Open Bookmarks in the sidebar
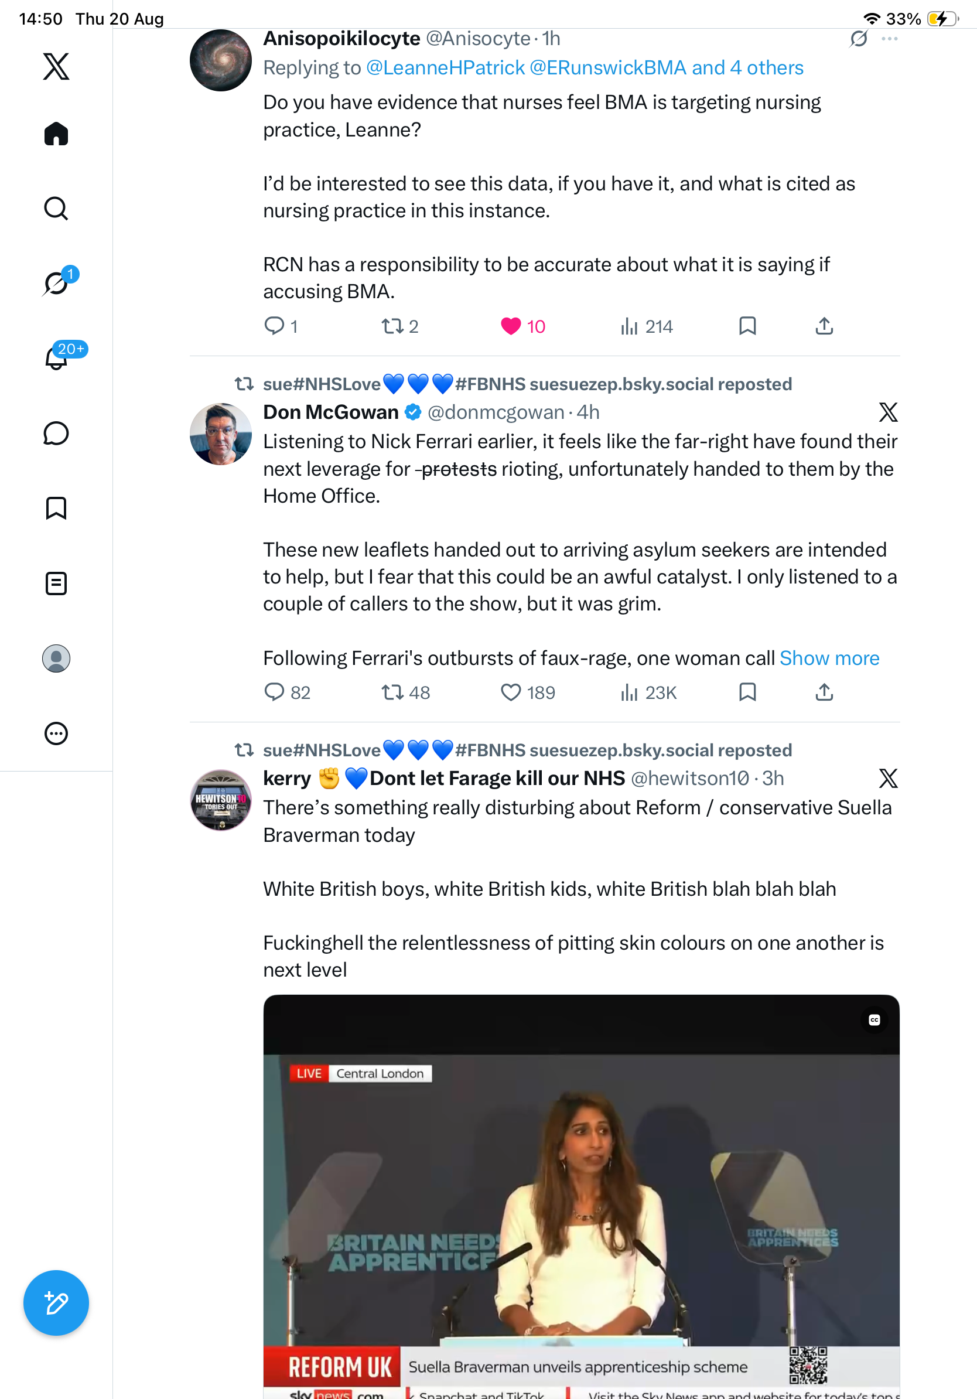The width and height of the screenshot is (977, 1399). click(56, 508)
